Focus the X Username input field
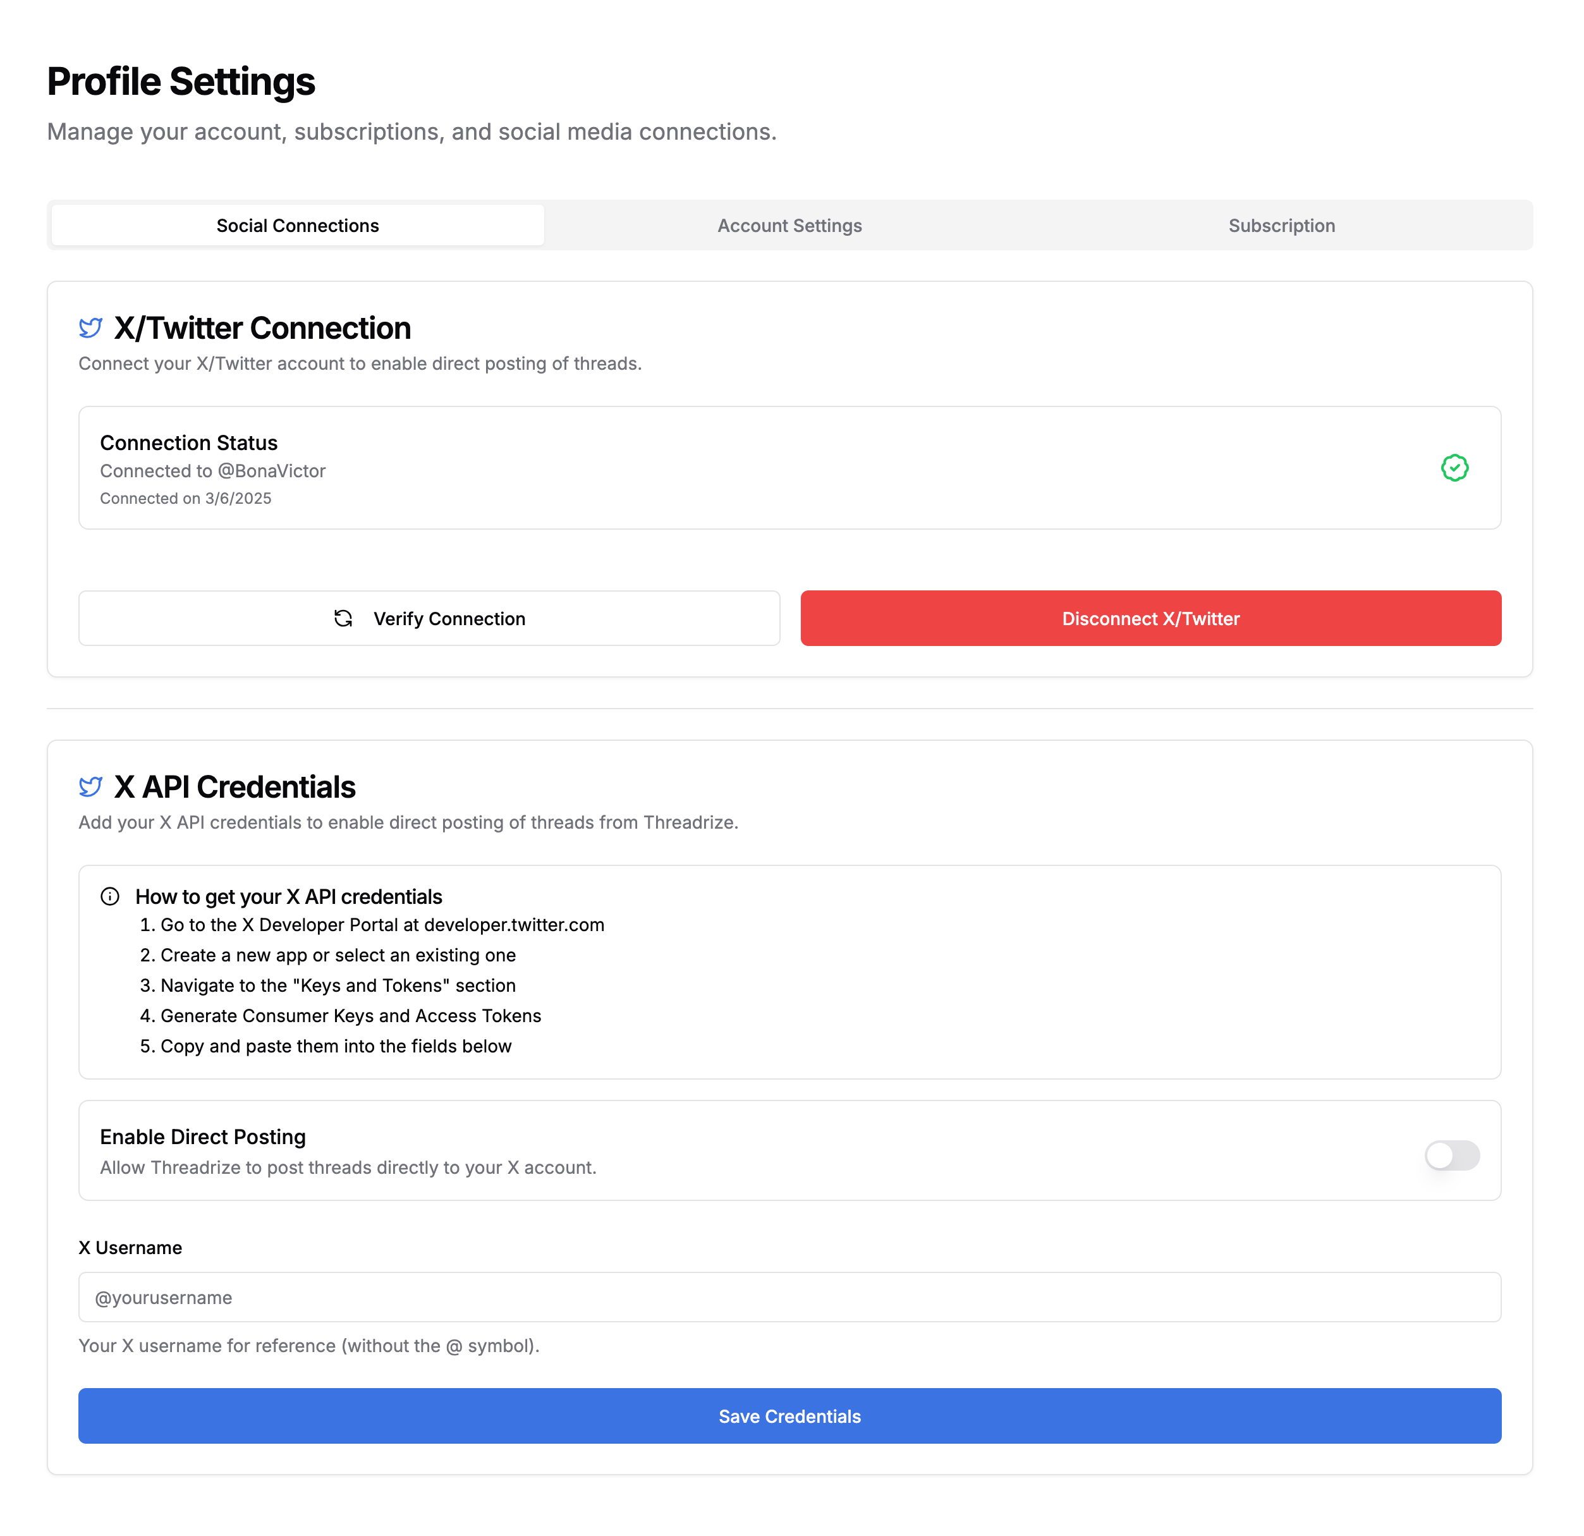Image resolution: width=1584 pixels, height=1536 pixels. 789,1297
